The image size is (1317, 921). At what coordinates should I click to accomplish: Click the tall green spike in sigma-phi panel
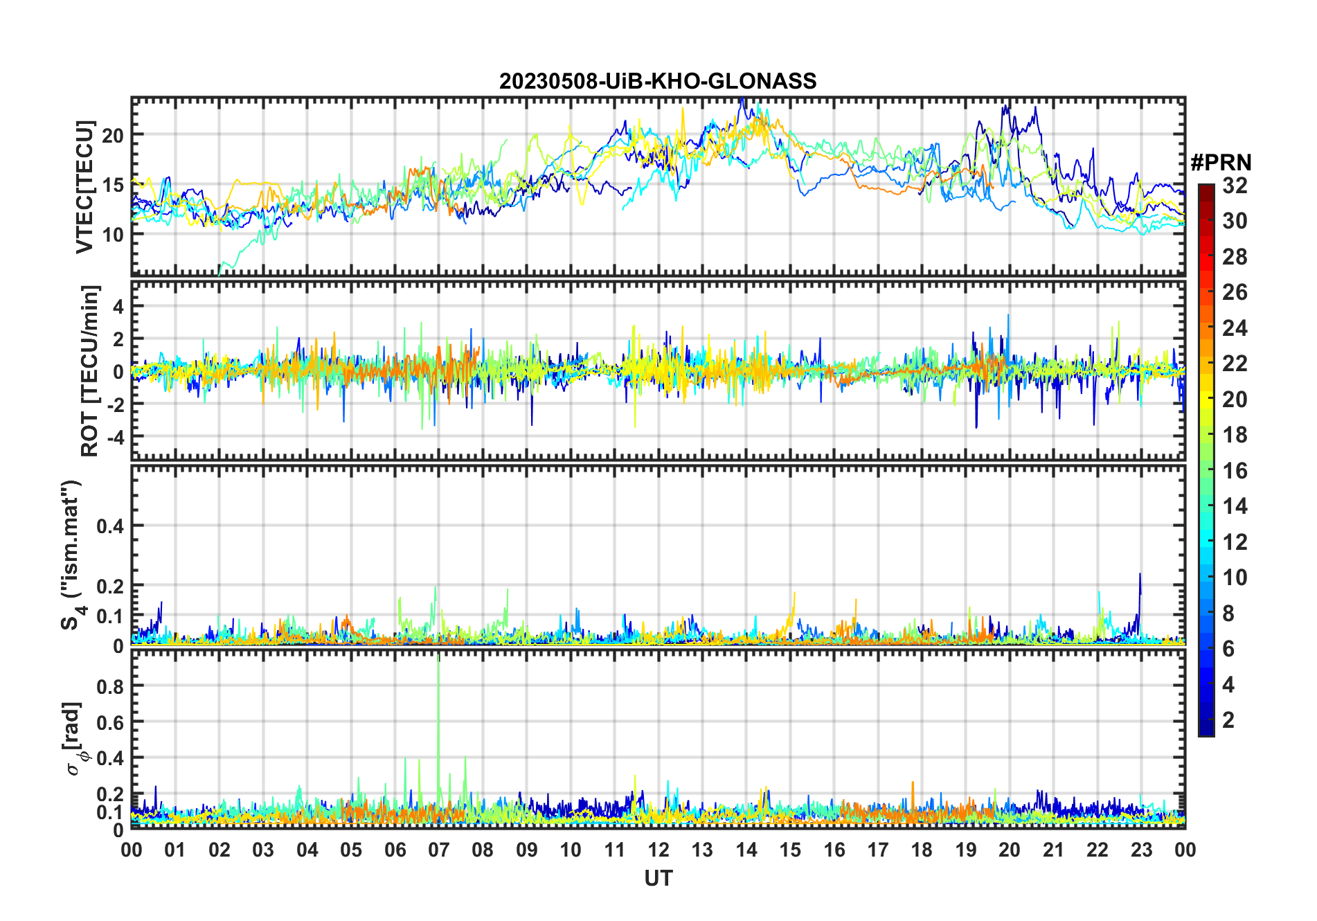[438, 692]
